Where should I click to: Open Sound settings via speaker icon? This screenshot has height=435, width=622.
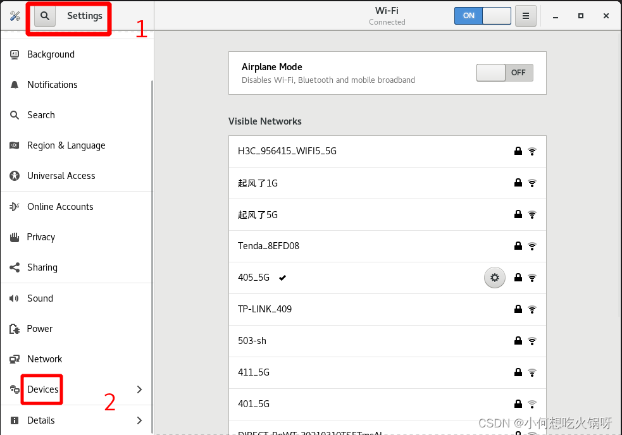point(15,298)
